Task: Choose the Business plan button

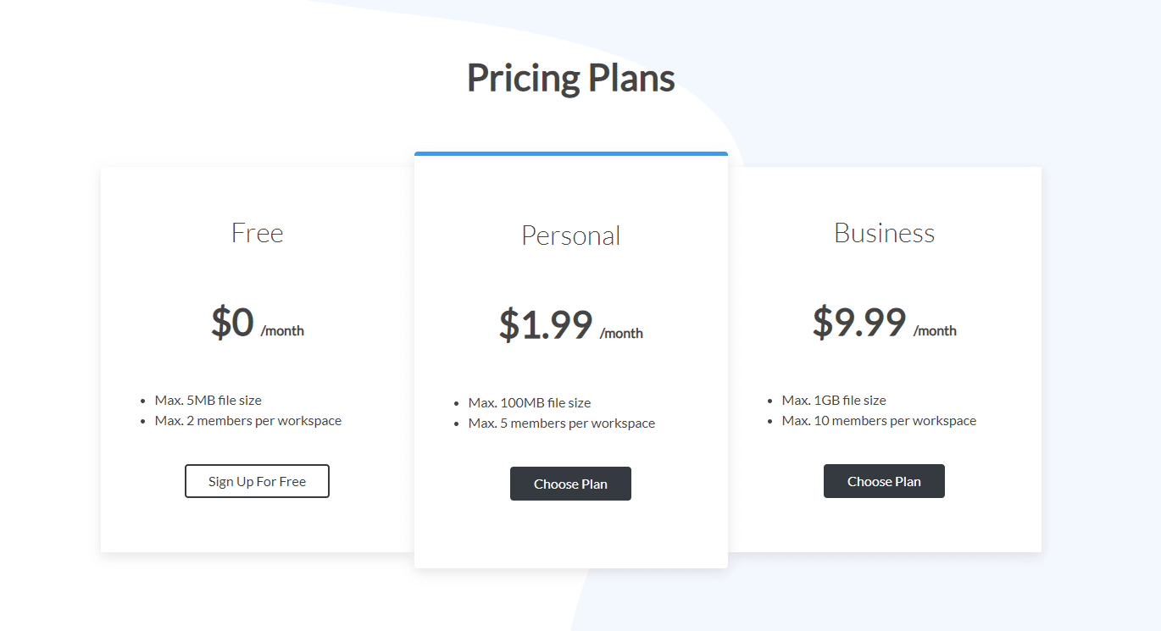Action: [x=884, y=481]
